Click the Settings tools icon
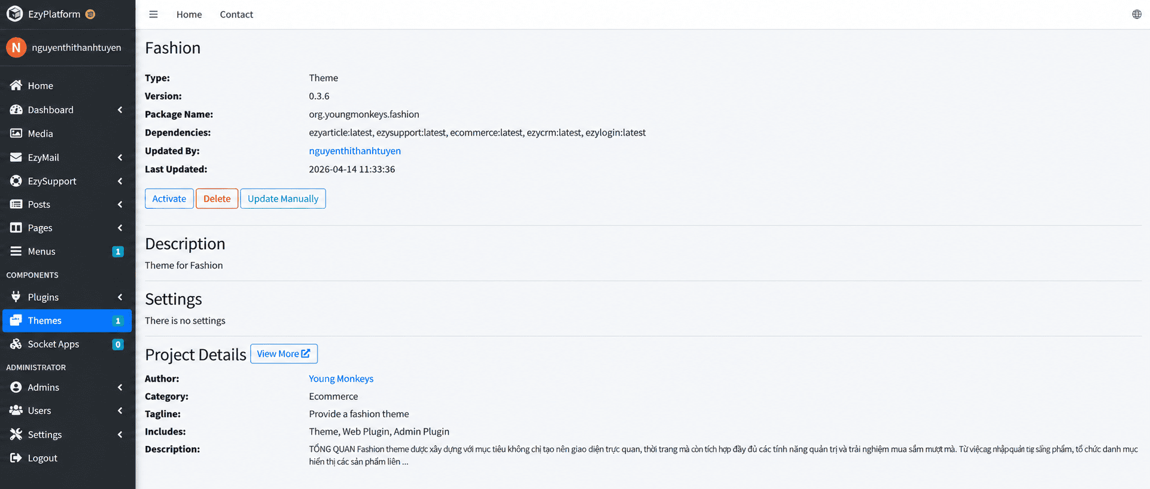 coord(16,434)
